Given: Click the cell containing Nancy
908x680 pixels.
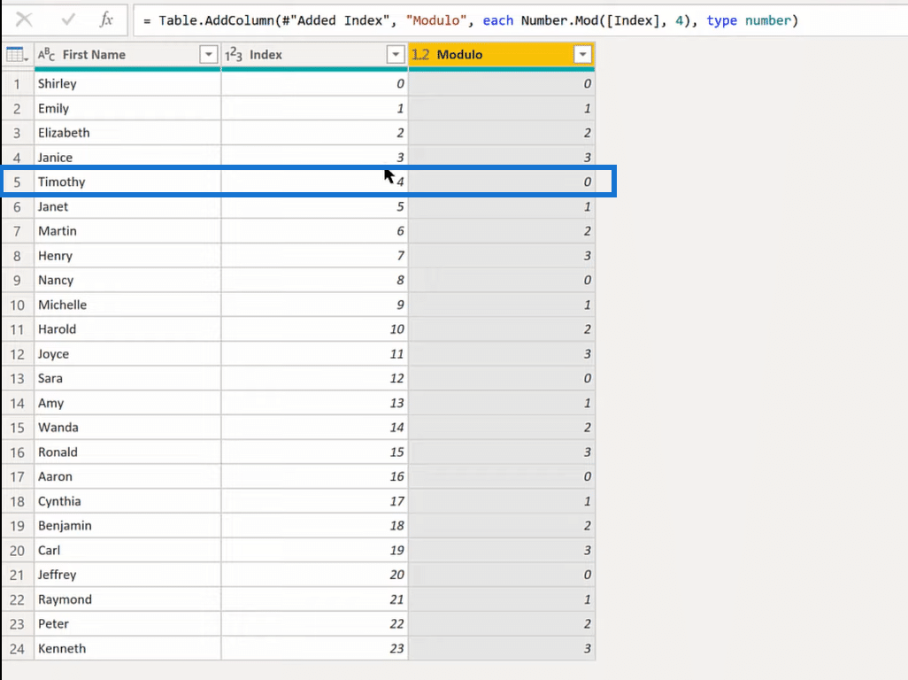Looking at the screenshot, I should [x=127, y=281].
